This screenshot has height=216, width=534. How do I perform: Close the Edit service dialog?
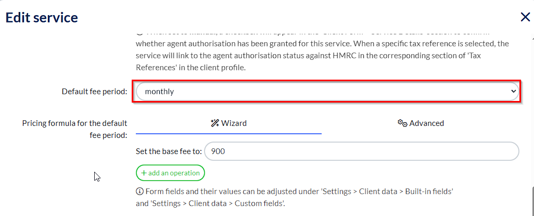pyautogui.click(x=525, y=17)
